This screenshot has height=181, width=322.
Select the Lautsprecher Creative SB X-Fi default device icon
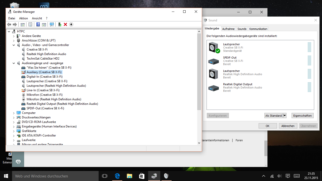click(214, 48)
